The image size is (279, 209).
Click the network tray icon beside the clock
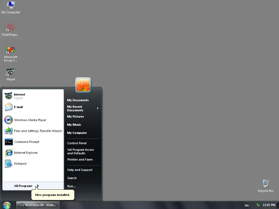pyautogui.click(x=258, y=205)
